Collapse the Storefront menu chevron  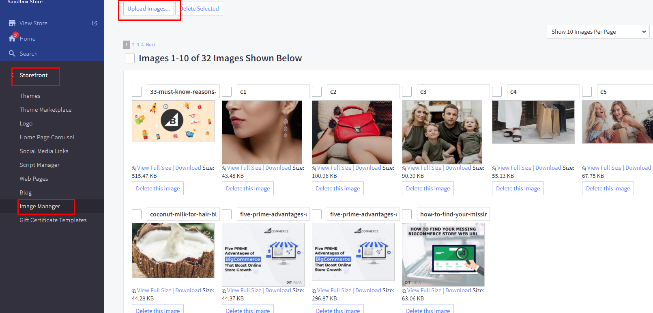12,75
